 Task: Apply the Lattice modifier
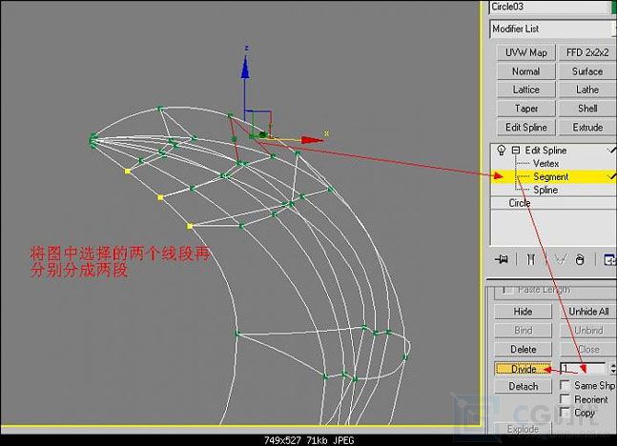526,91
